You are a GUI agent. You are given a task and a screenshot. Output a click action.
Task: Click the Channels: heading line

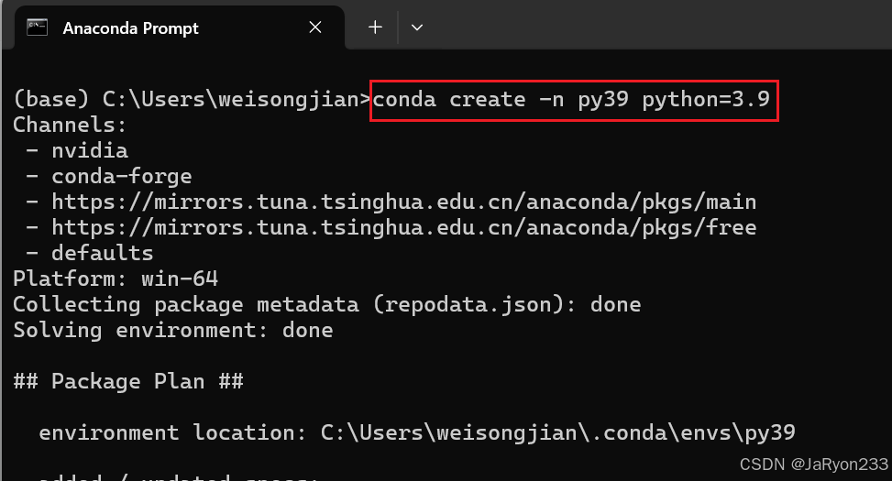coord(70,126)
